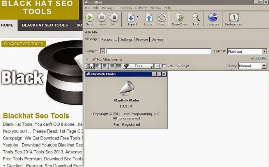The width and height of the screenshot is (269, 167).
Task: Open the template list dropdown button
Action: click(89, 66)
